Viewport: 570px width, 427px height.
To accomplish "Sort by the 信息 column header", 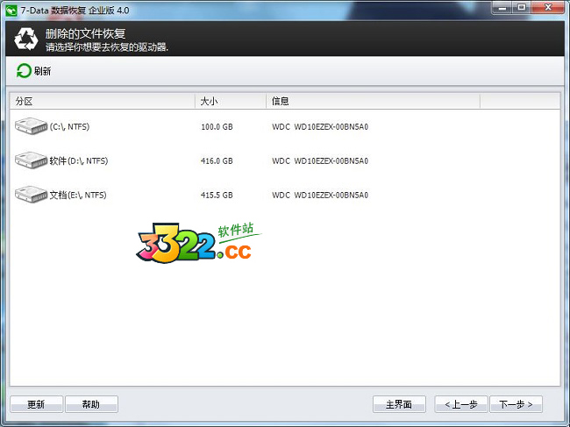I will [x=374, y=101].
